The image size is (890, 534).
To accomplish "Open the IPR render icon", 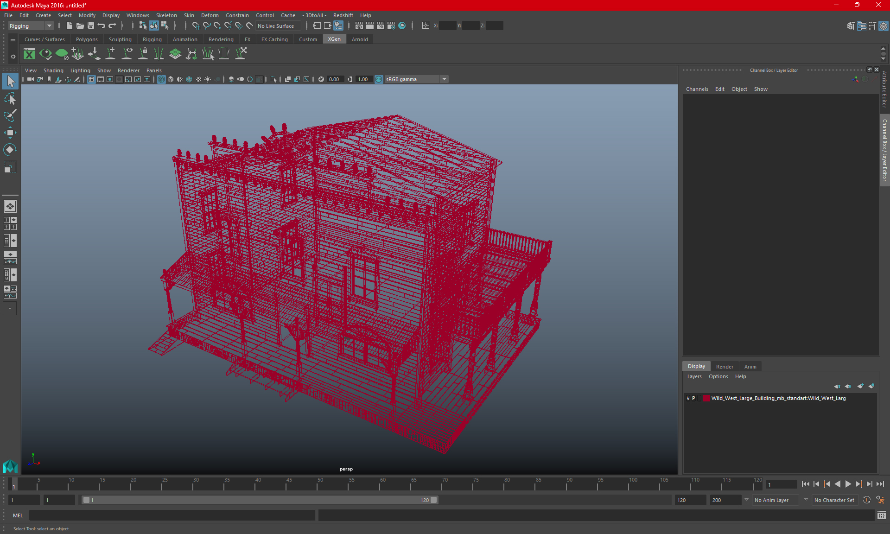I will coord(381,26).
